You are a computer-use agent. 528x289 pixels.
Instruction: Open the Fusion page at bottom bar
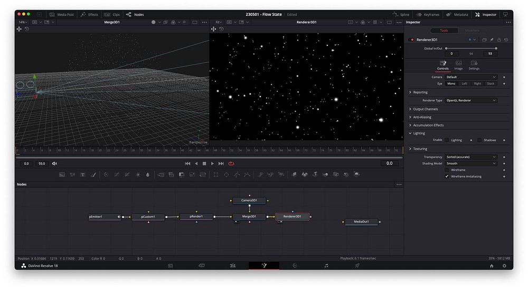pyautogui.click(x=264, y=266)
